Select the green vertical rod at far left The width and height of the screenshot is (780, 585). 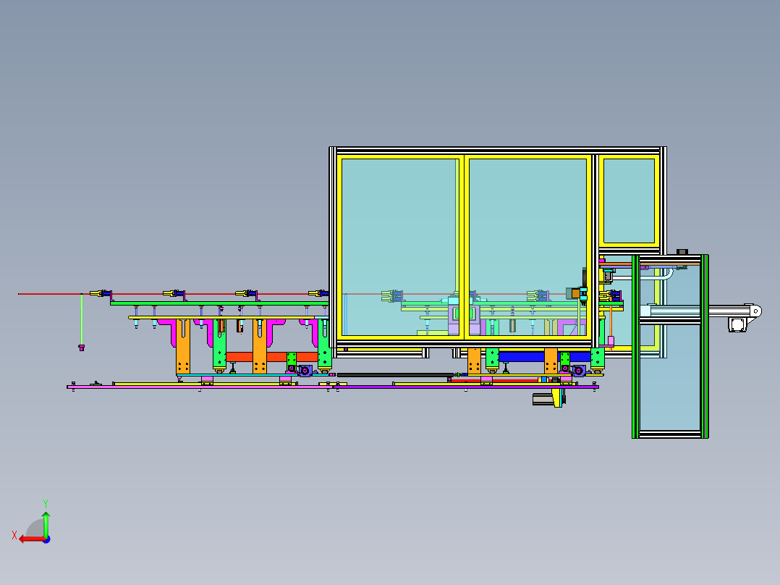(x=82, y=319)
